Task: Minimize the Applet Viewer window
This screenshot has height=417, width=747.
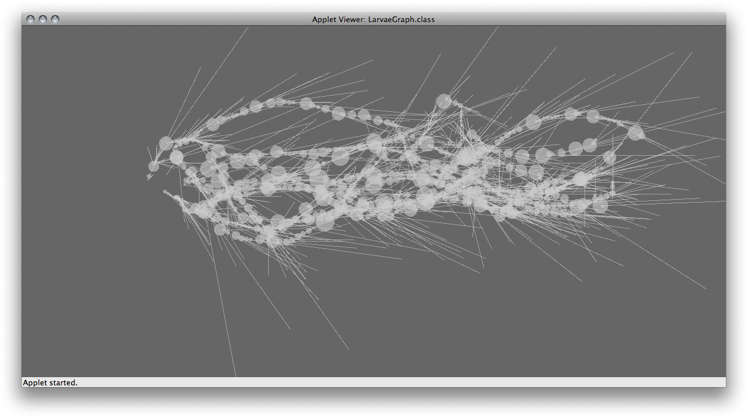Action: point(43,19)
